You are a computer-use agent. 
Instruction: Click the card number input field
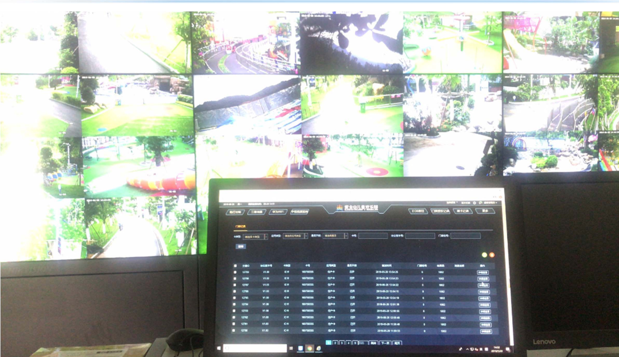[373, 236]
